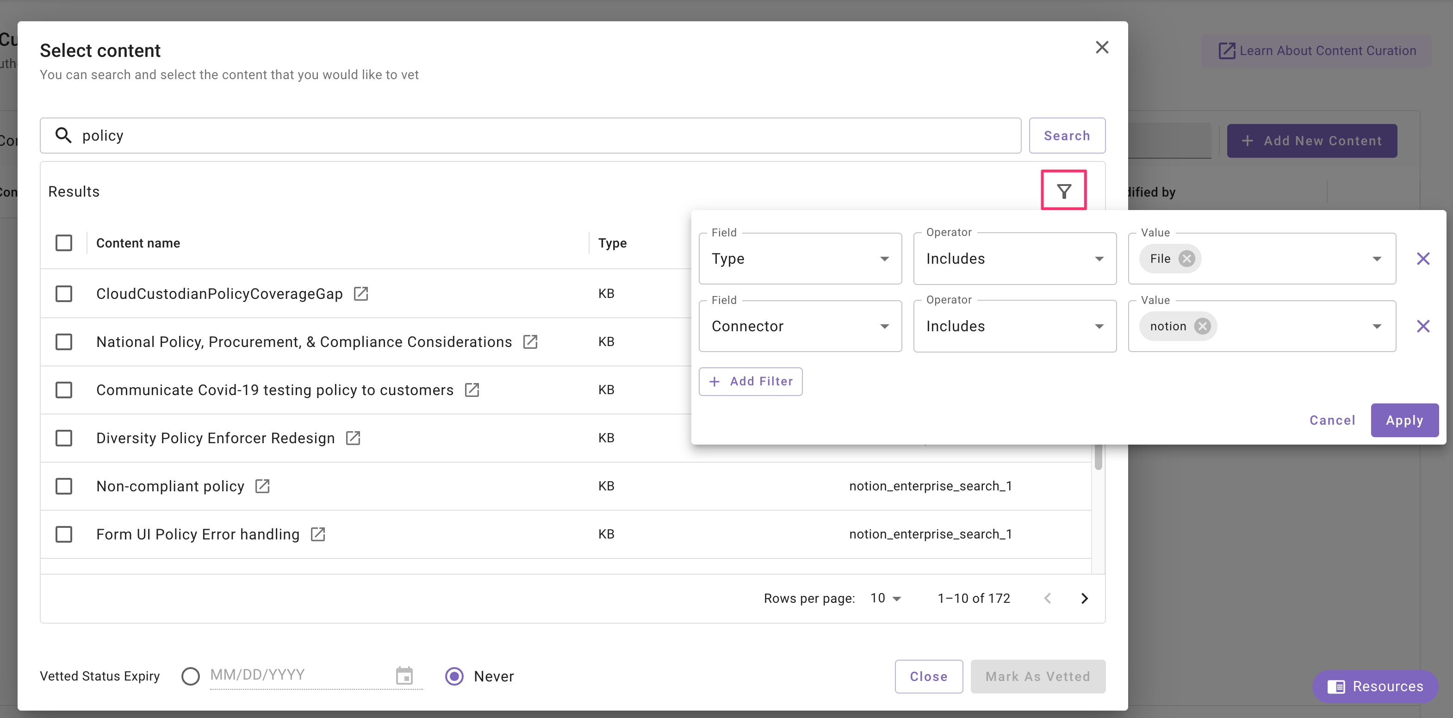Select the date expiry radio button
The height and width of the screenshot is (718, 1453).
(191, 676)
